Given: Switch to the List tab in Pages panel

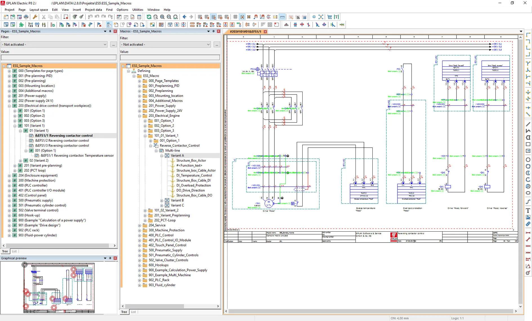Looking at the screenshot, I should tap(14, 251).
